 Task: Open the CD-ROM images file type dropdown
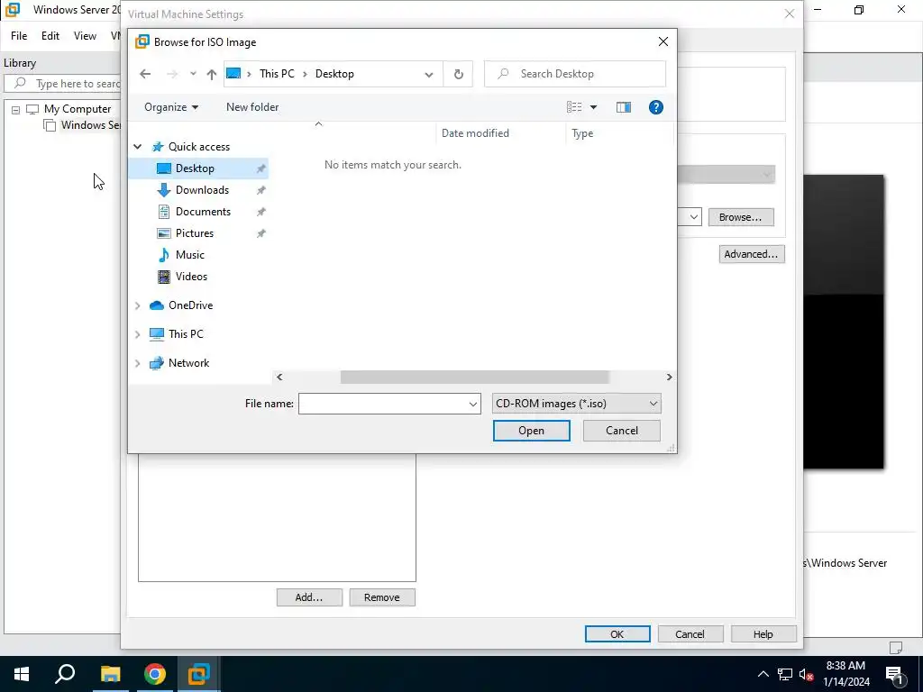[576, 404]
